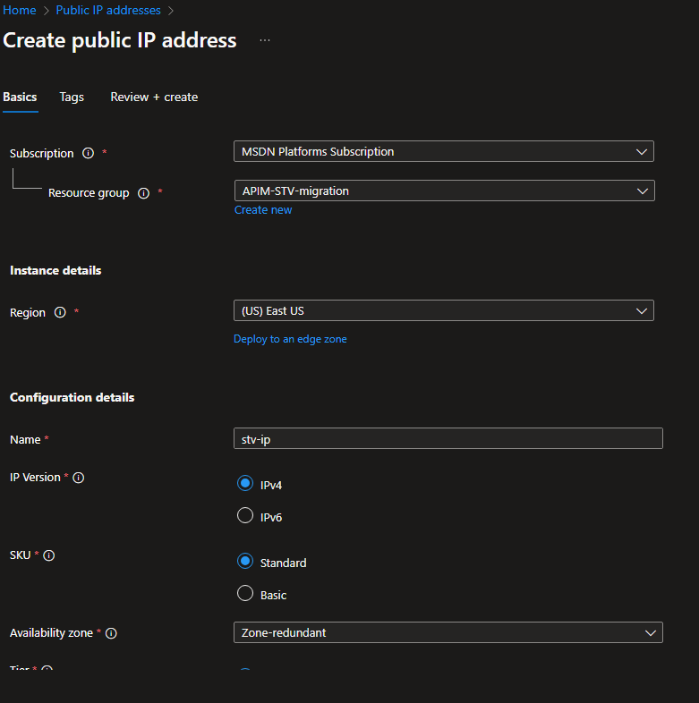The width and height of the screenshot is (699, 703).
Task: Open the Subscription dropdown
Action: pos(444,151)
